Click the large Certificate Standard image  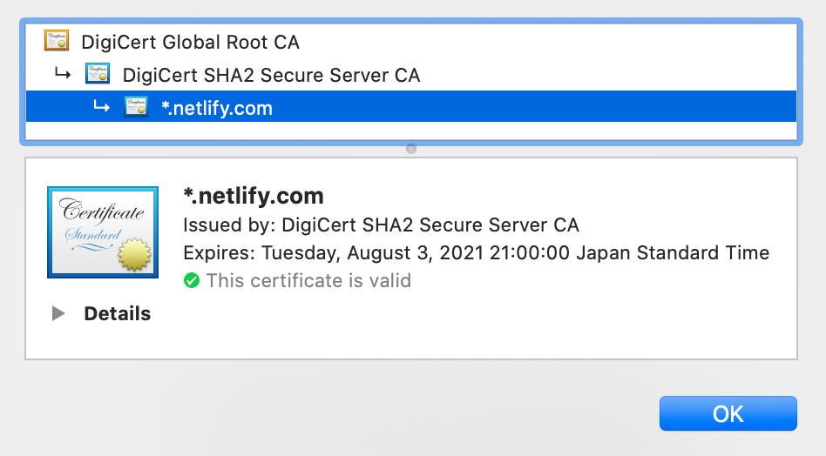click(x=103, y=232)
